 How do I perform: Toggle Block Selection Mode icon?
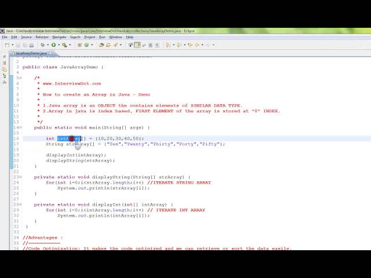click(150, 45)
